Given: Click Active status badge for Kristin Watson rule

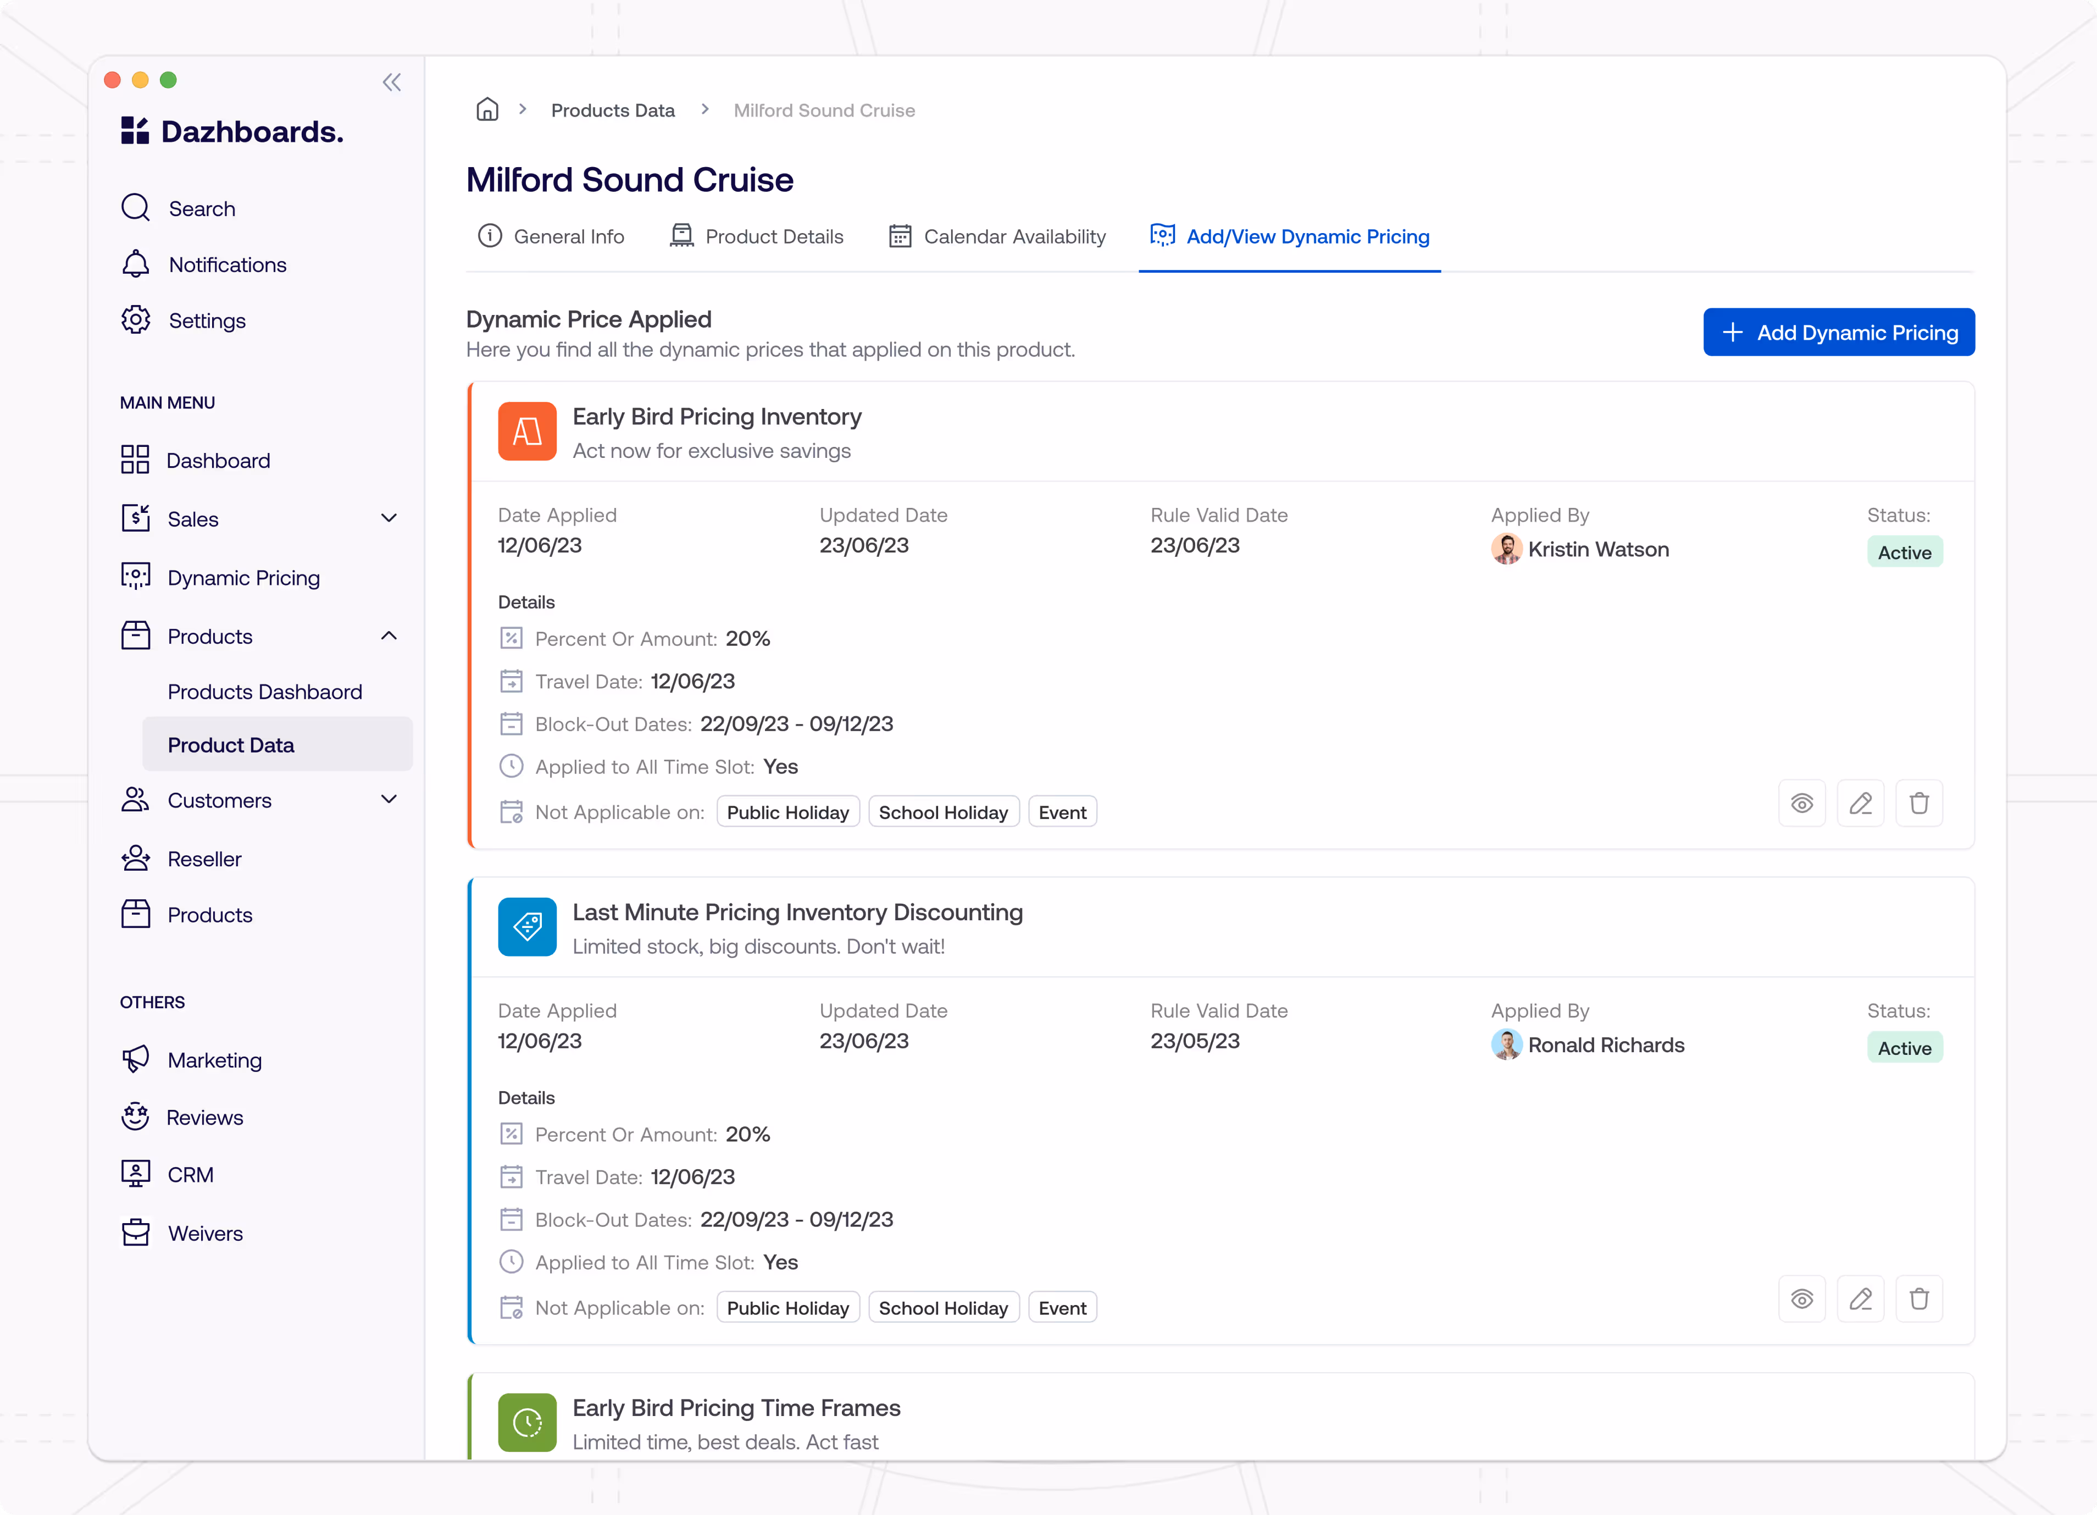Looking at the screenshot, I should (1904, 552).
